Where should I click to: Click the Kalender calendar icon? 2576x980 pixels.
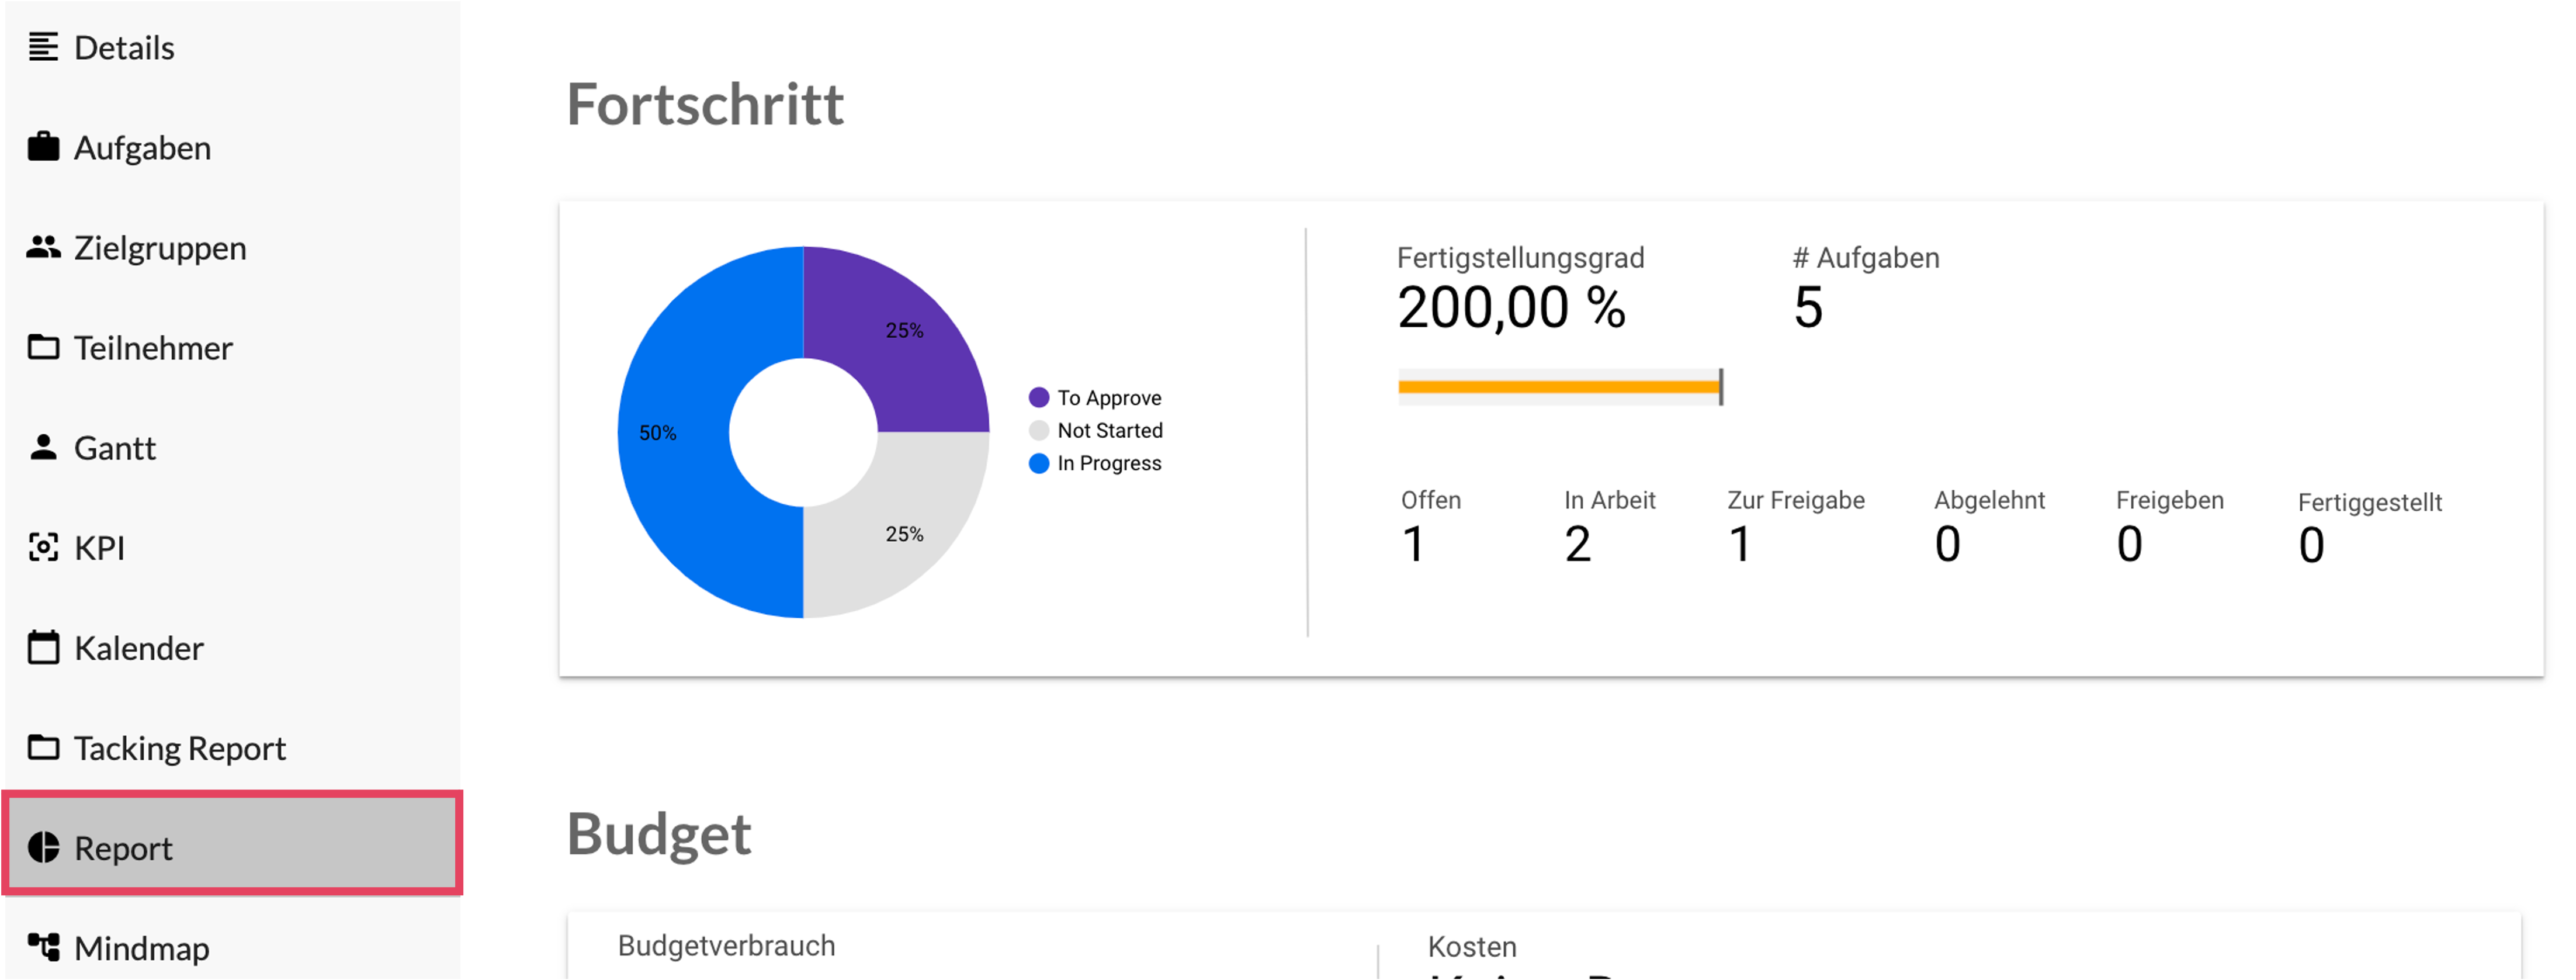(x=43, y=647)
